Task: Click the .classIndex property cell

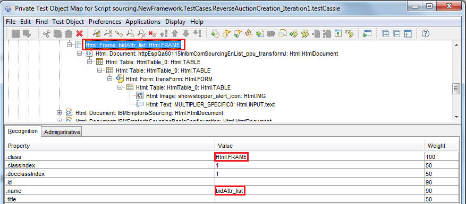Action: [x=109, y=165]
